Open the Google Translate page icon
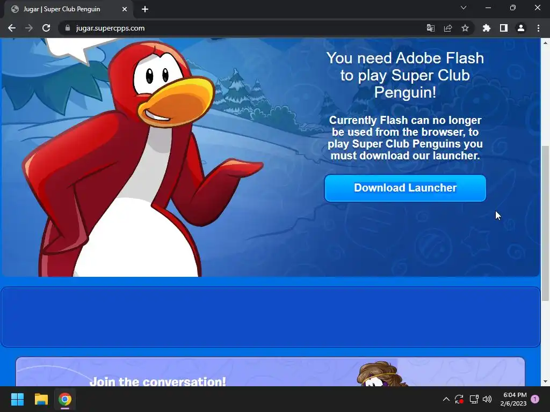 (x=430, y=28)
